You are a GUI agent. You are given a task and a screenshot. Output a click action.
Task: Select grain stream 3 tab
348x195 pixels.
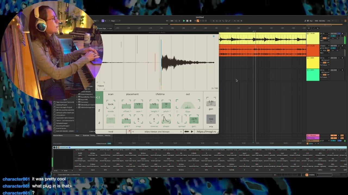[99, 123]
